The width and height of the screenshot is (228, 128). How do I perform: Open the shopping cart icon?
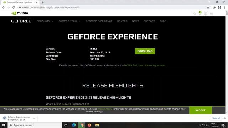200,14
